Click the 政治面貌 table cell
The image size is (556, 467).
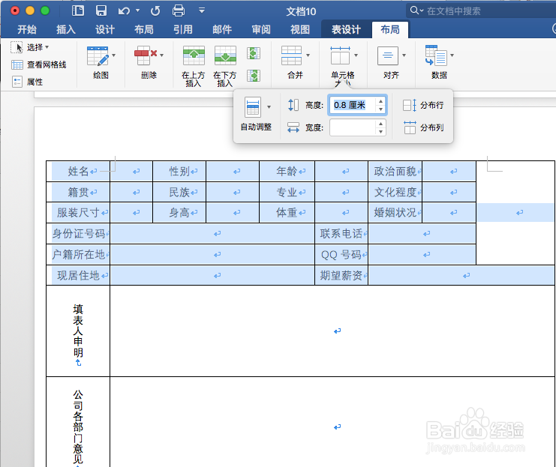[395, 172]
